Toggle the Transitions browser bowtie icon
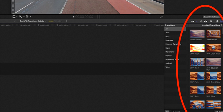 pos(221,21)
